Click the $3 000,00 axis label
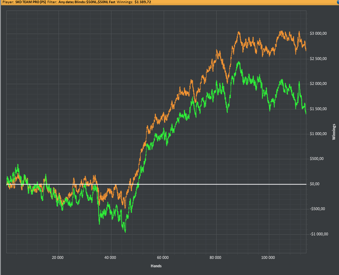The image size is (339, 275). click(318, 33)
